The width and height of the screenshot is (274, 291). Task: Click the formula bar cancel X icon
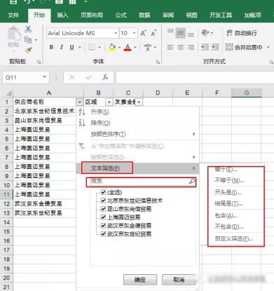coord(72,77)
